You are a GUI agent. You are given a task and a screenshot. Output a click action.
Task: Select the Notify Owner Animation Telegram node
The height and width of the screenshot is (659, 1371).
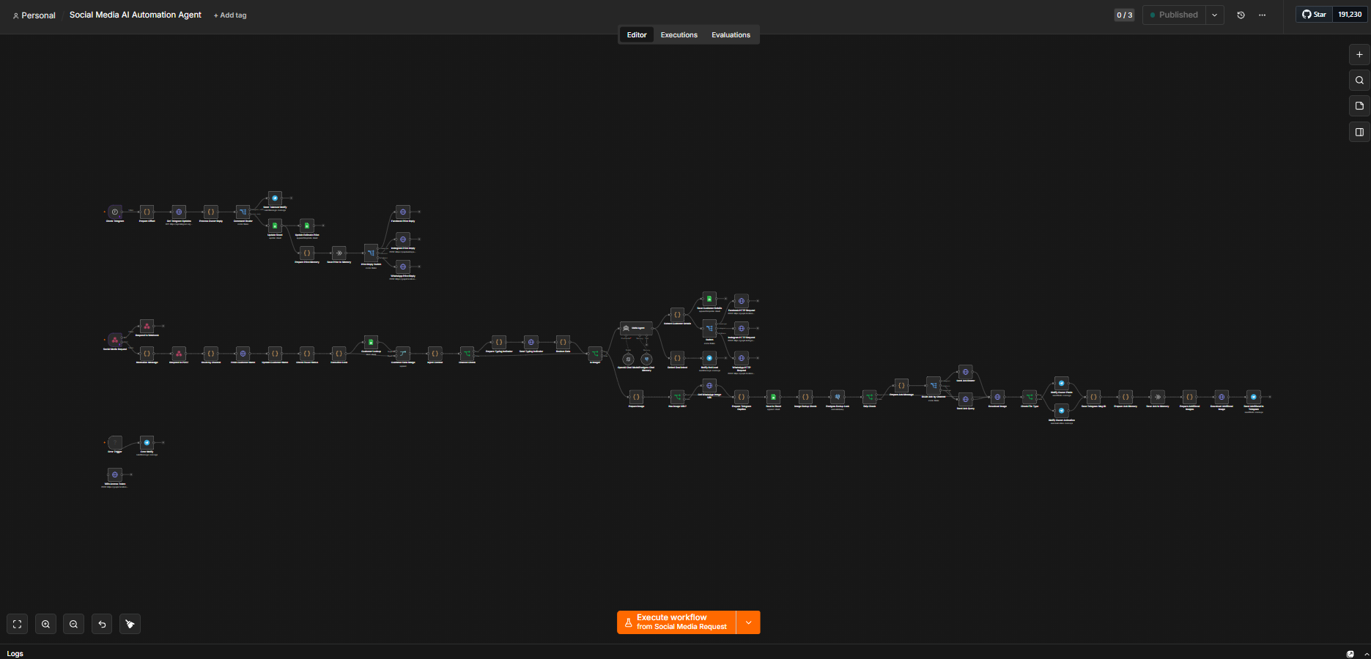tap(1061, 411)
